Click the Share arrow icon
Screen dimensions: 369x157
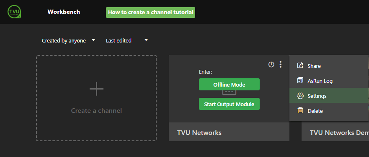300,65
